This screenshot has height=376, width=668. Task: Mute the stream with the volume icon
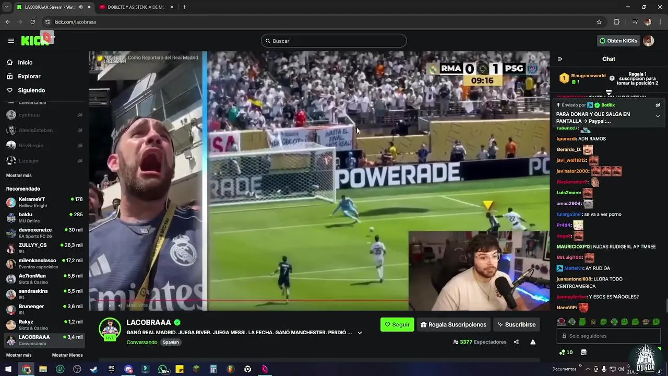coord(120,305)
